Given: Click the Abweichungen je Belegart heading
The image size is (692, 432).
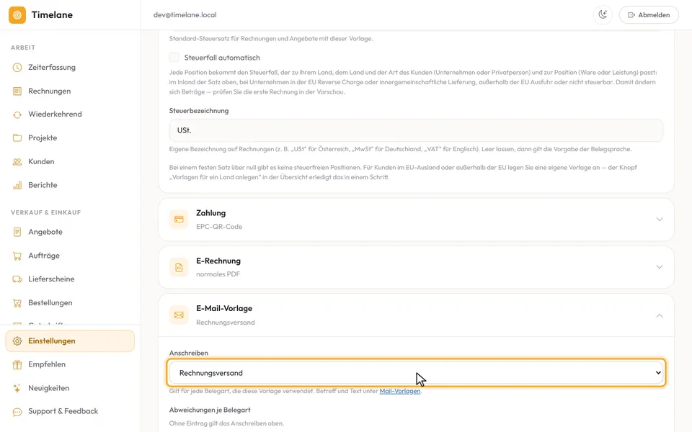Looking at the screenshot, I should pyautogui.click(x=210, y=410).
